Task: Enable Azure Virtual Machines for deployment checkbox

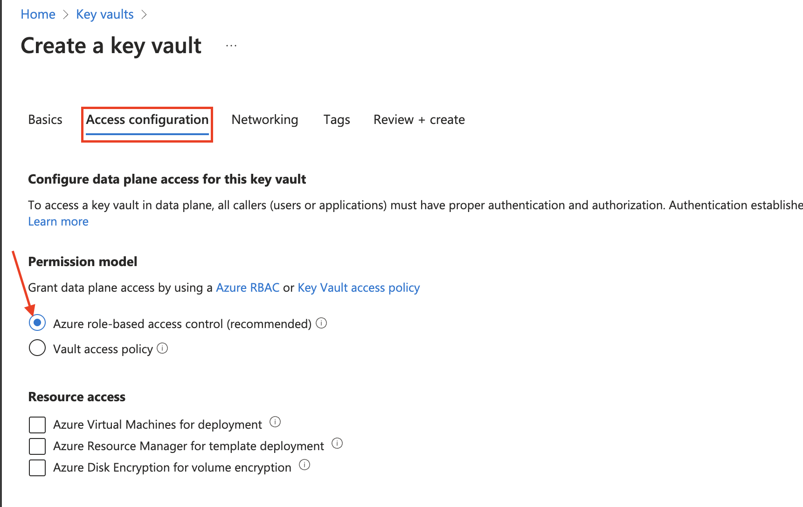Action: point(37,425)
